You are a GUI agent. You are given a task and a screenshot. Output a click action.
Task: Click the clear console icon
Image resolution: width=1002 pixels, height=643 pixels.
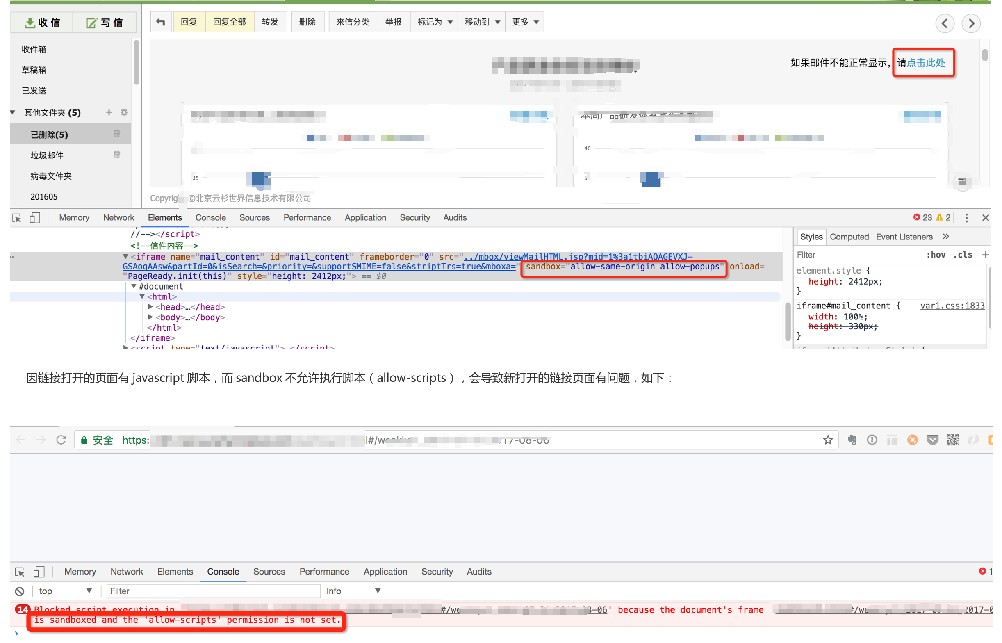pyautogui.click(x=20, y=591)
